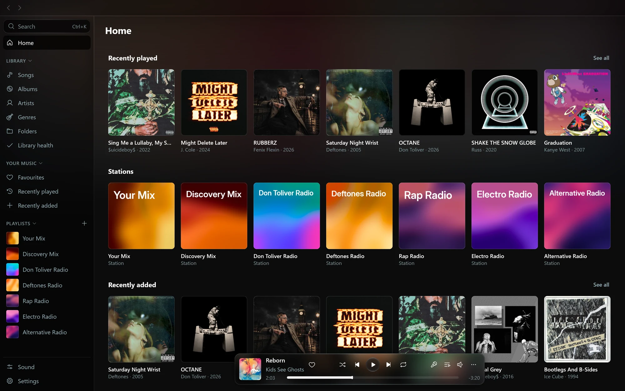
Task: Open the Rap Radio station tile
Action: pos(432,216)
